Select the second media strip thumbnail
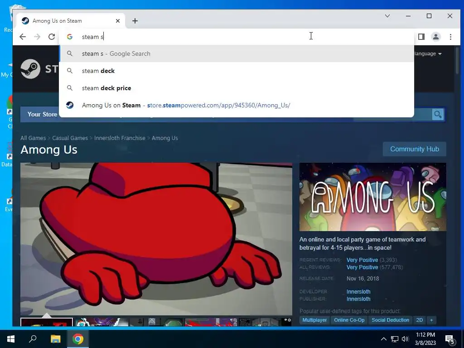Viewport: 464px width, 348px height. [101, 322]
